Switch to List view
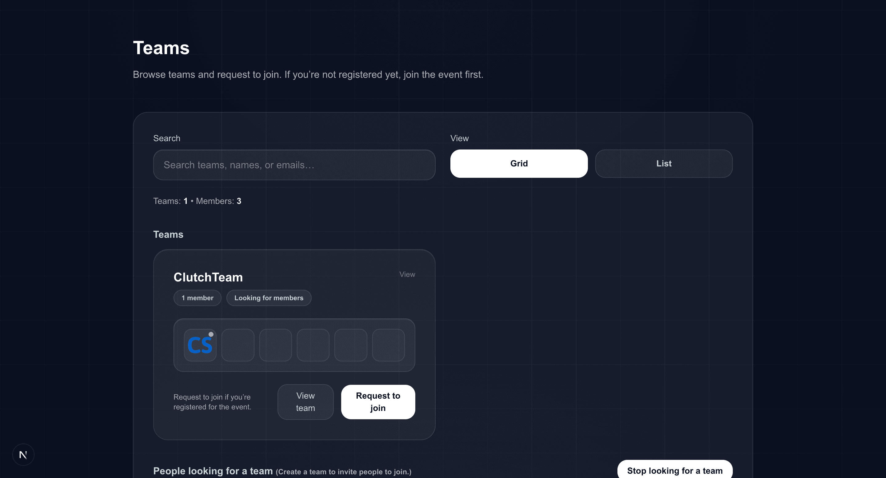Viewport: 886px width, 478px height. click(x=664, y=163)
